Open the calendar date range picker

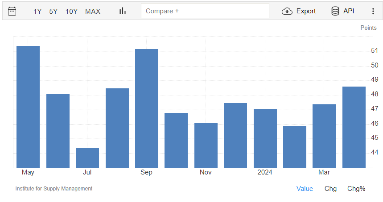tap(12, 11)
